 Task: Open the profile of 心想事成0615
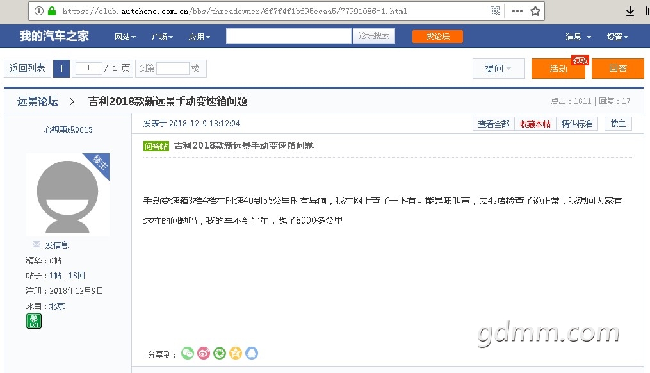[69, 130]
